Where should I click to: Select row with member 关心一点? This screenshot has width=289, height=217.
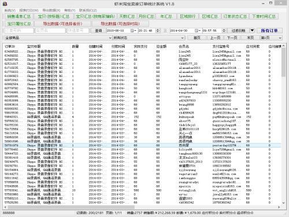[x=142, y=133]
